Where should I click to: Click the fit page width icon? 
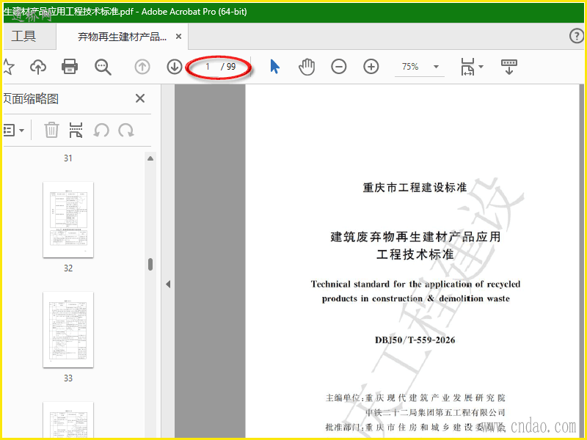(x=467, y=67)
